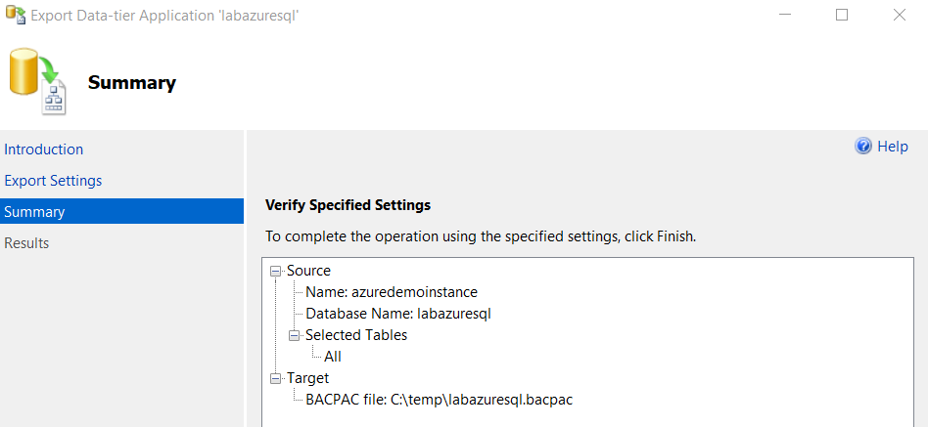The width and height of the screenshot is (928, 427).
Task: Go to the Introduction page
Action: tap(44, 149)
